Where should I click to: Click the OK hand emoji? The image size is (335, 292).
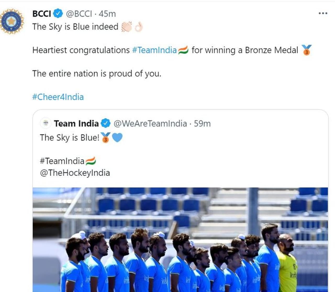point(139,26)
